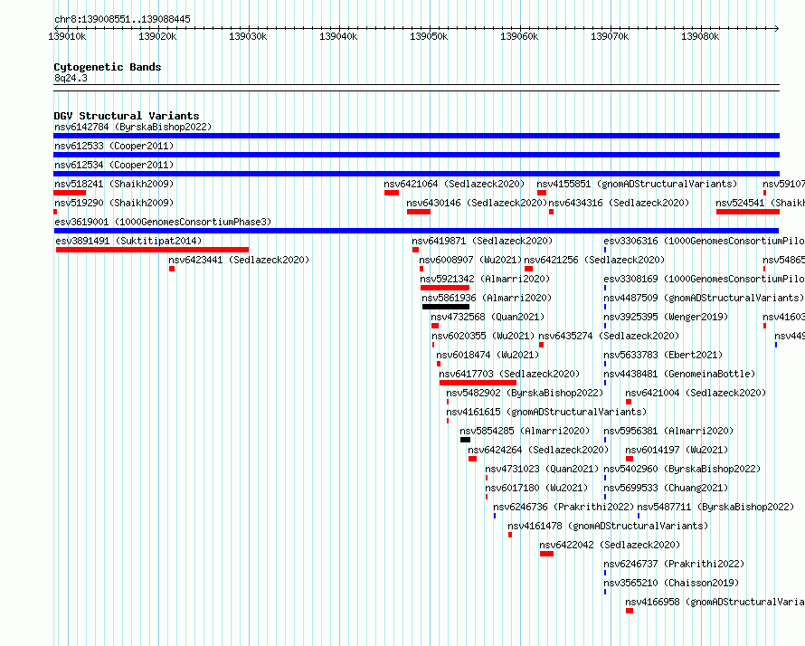Click nsv6434316 (Sedlazeck2020) label

pos(619,203)
